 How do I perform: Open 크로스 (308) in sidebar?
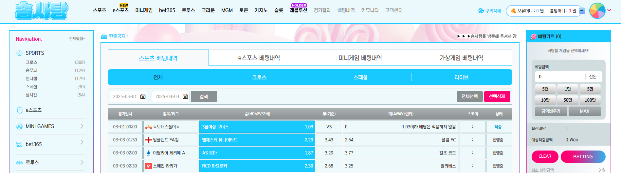pos(55,62)
